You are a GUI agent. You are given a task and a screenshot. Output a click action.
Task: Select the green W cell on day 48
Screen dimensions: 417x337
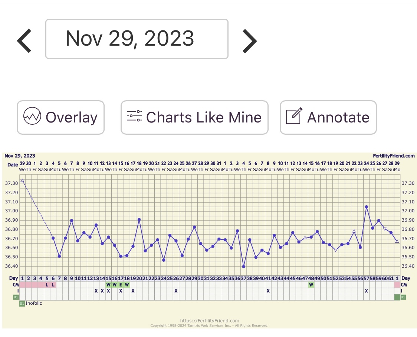[311, 285]
